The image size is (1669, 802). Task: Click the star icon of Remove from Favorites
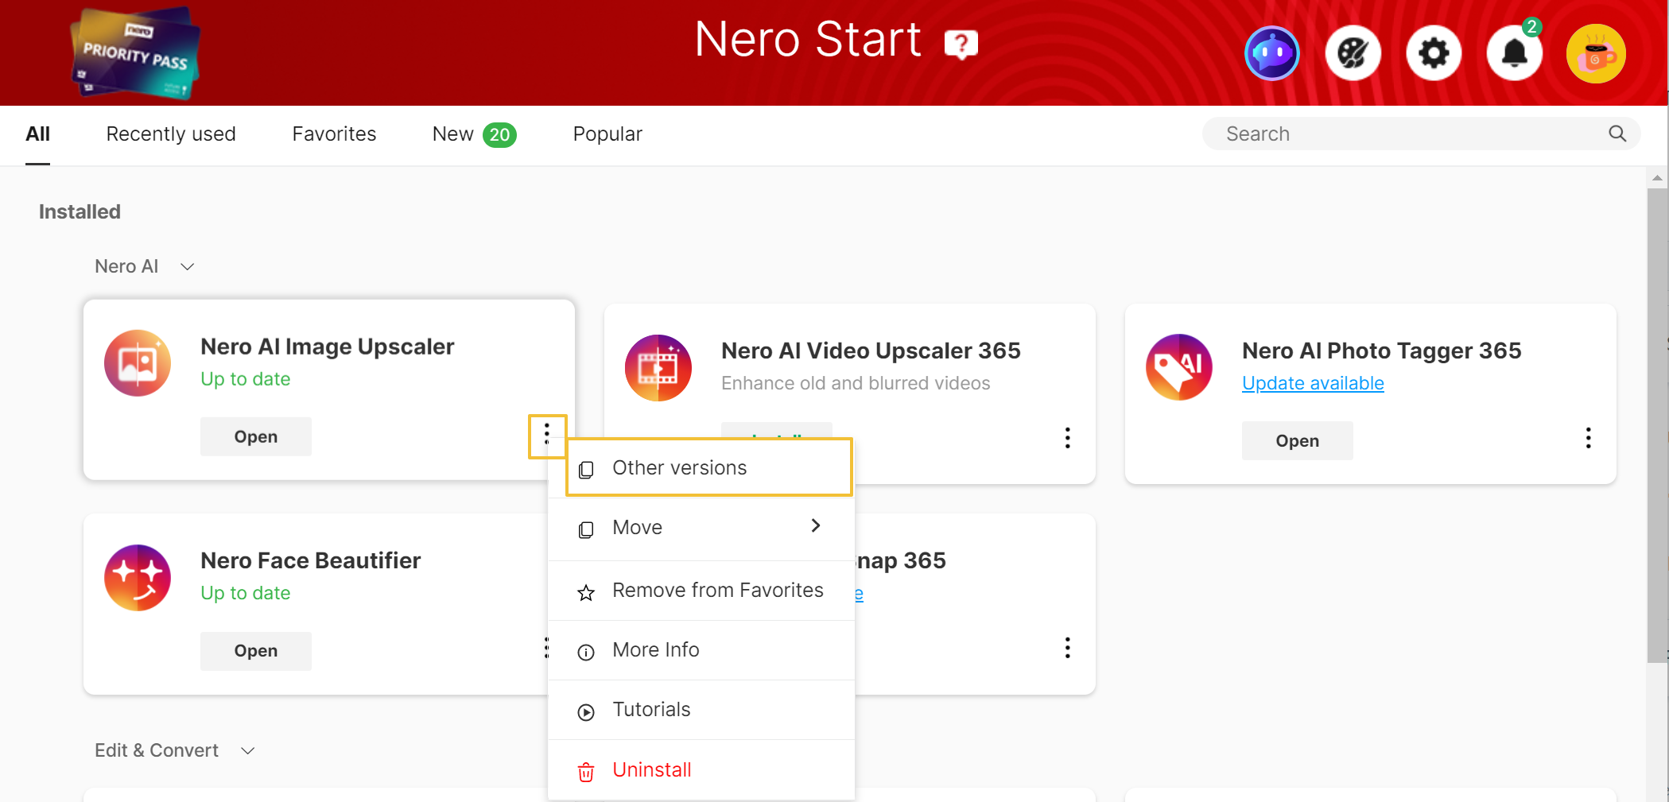(586, 592)
